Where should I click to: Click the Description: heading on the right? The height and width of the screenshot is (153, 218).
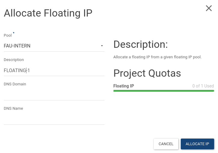[x=141, y=44]
